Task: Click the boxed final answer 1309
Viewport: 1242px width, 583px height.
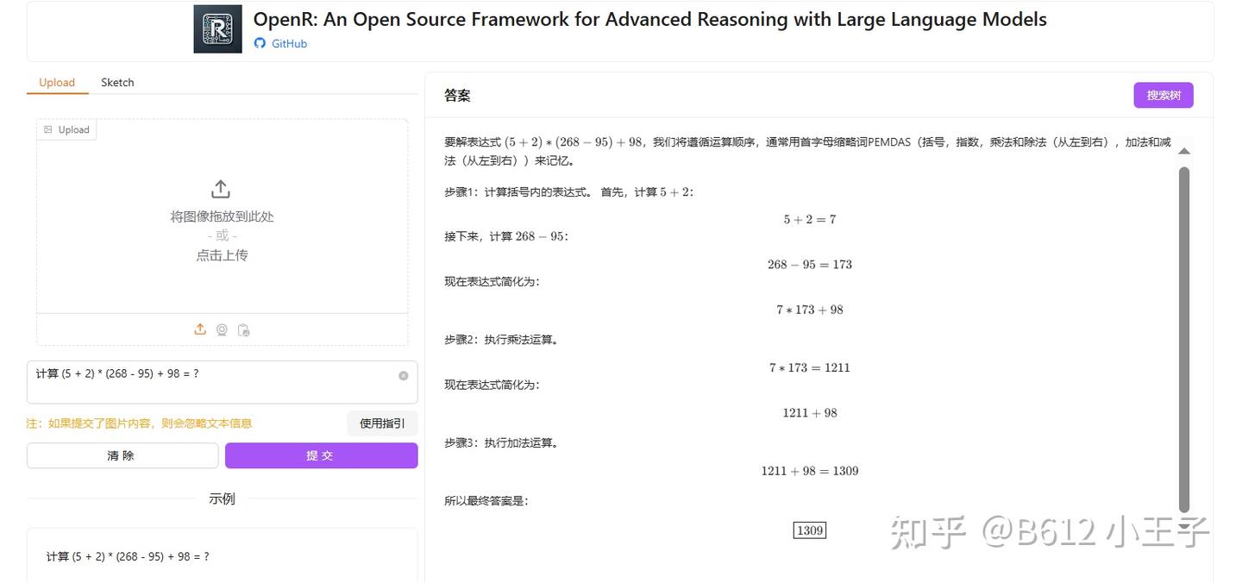Action: point(809,530)
